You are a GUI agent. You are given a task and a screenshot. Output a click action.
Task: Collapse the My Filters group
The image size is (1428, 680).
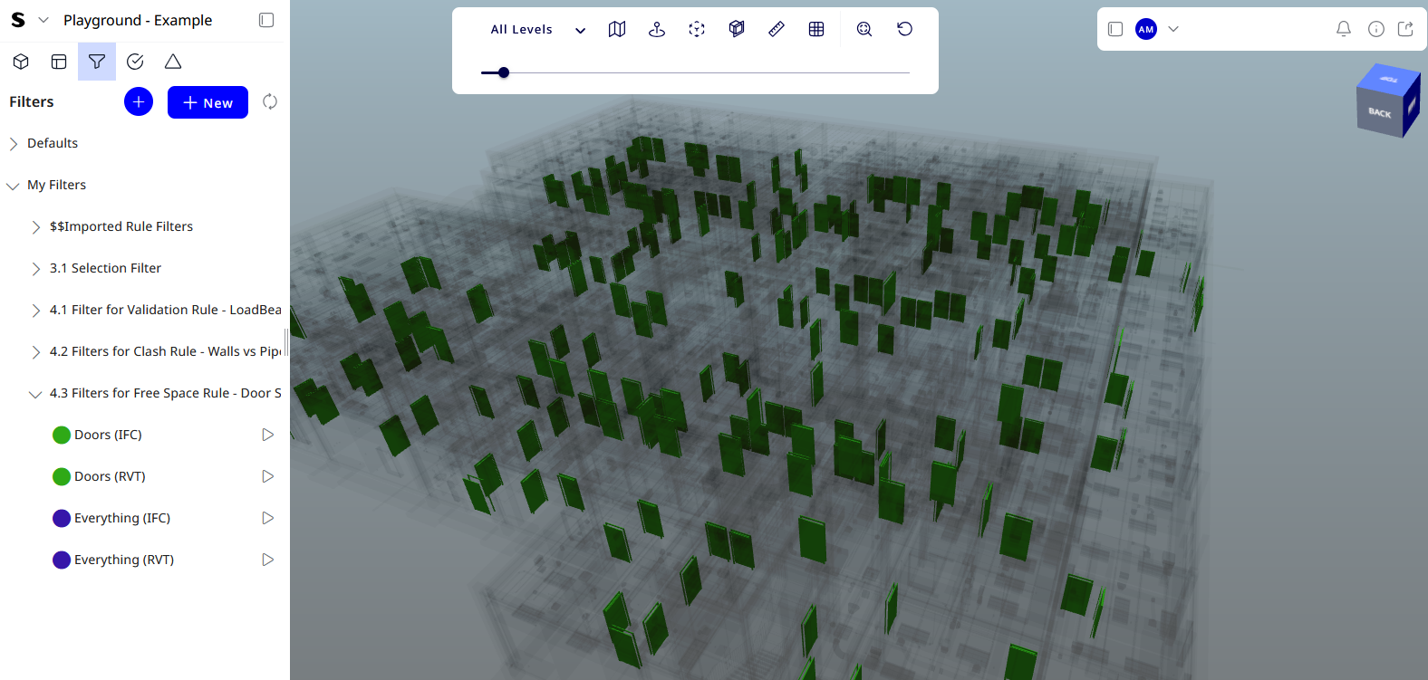[x=13, y=186]
